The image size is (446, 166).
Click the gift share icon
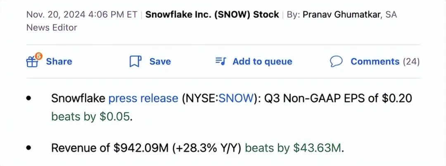point(32,62)
